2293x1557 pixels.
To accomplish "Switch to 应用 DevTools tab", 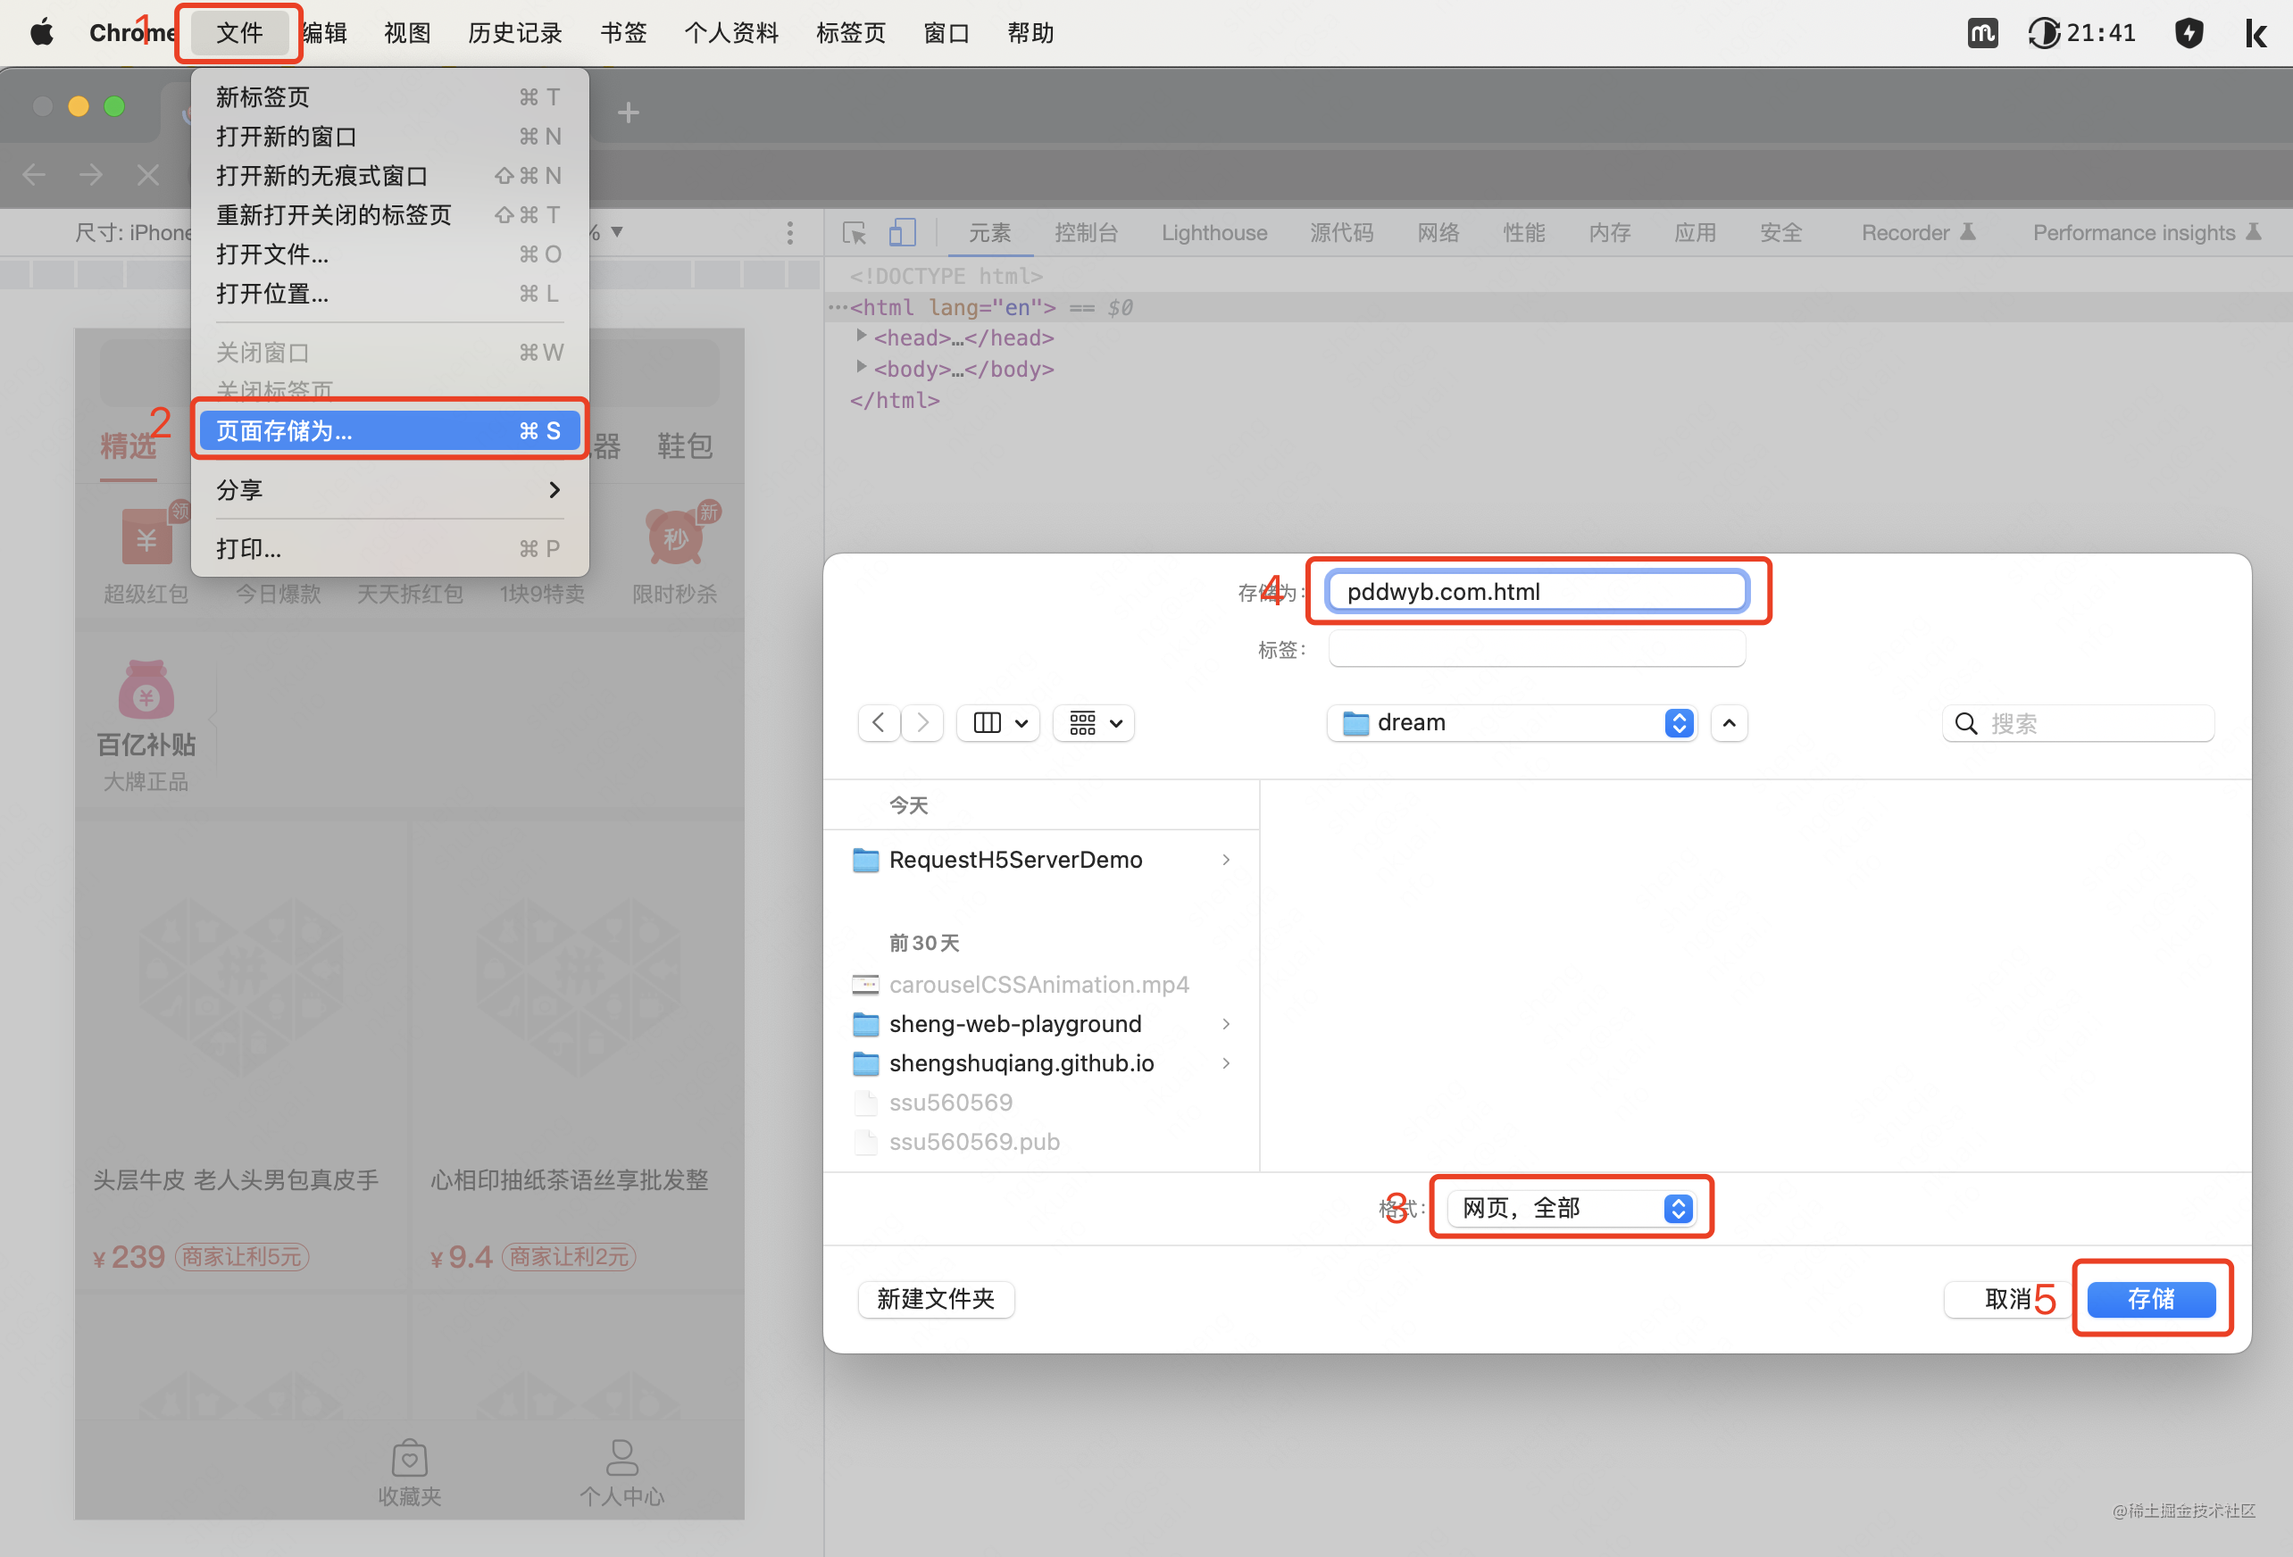I will click(x=1695, y=233).
